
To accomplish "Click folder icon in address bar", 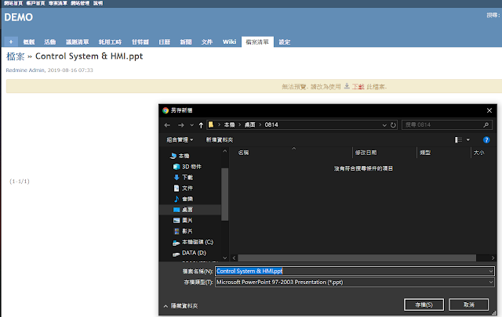I will pyautogui.click(x=211, y=124).
